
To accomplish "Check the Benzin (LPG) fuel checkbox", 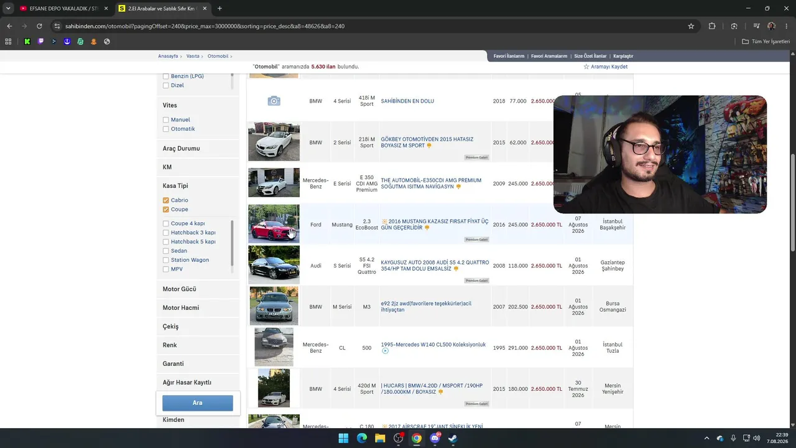I will pos(166,77).
